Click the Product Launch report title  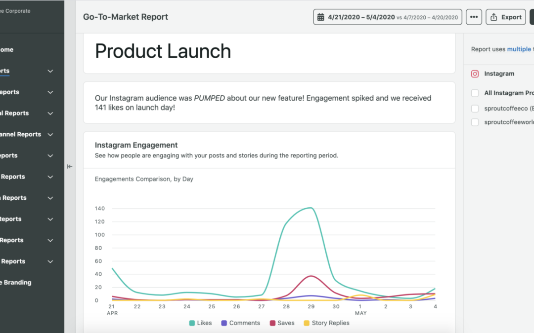pos(163,51)
